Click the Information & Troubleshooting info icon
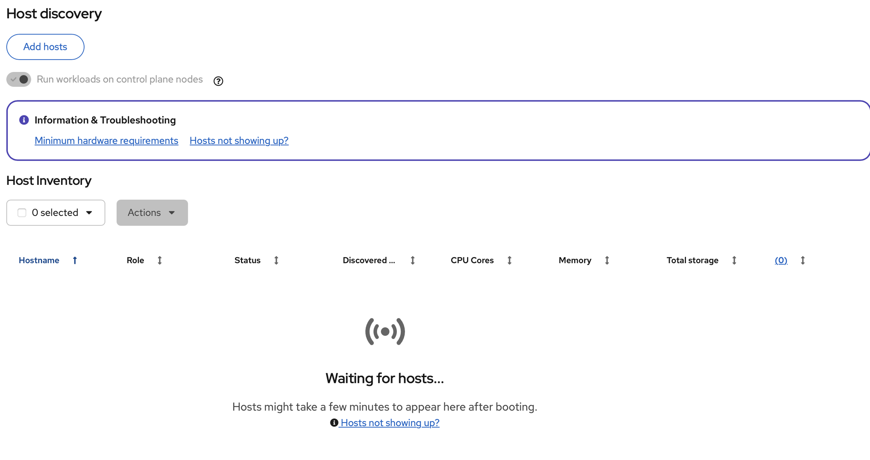870x460 pixels. (x=24, y=120)
